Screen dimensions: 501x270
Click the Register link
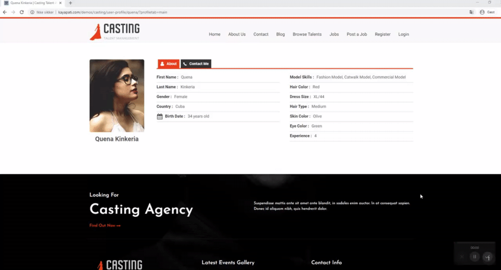point(382,34)
